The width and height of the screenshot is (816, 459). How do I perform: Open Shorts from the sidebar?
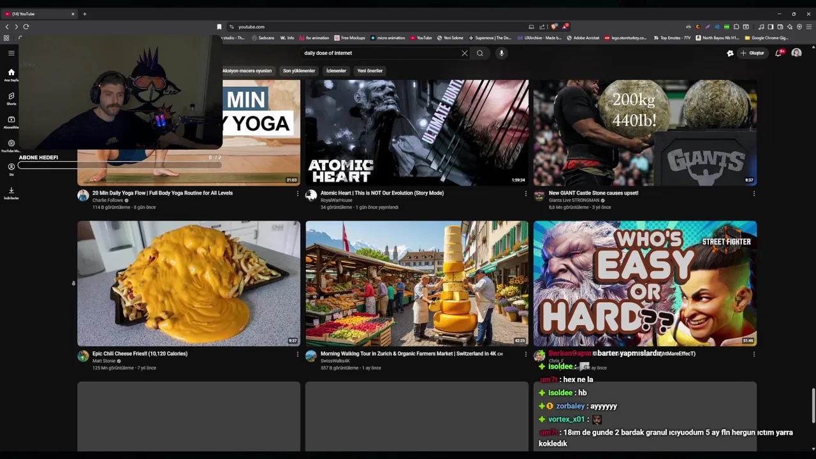point(11,98)
